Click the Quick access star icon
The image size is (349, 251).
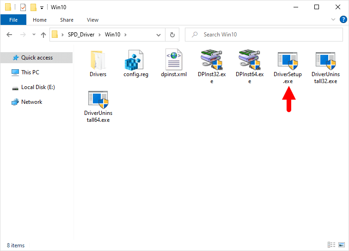pos(16,58)
